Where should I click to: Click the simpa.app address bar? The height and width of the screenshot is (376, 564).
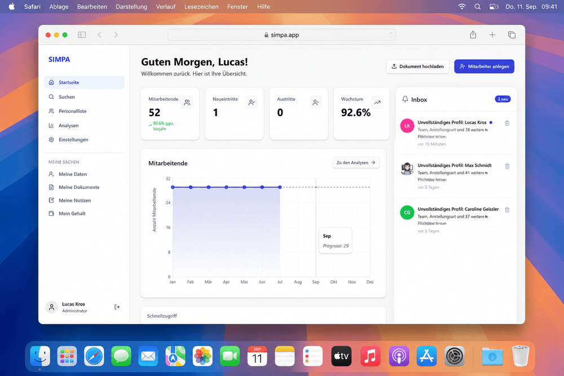coord(281,35)
